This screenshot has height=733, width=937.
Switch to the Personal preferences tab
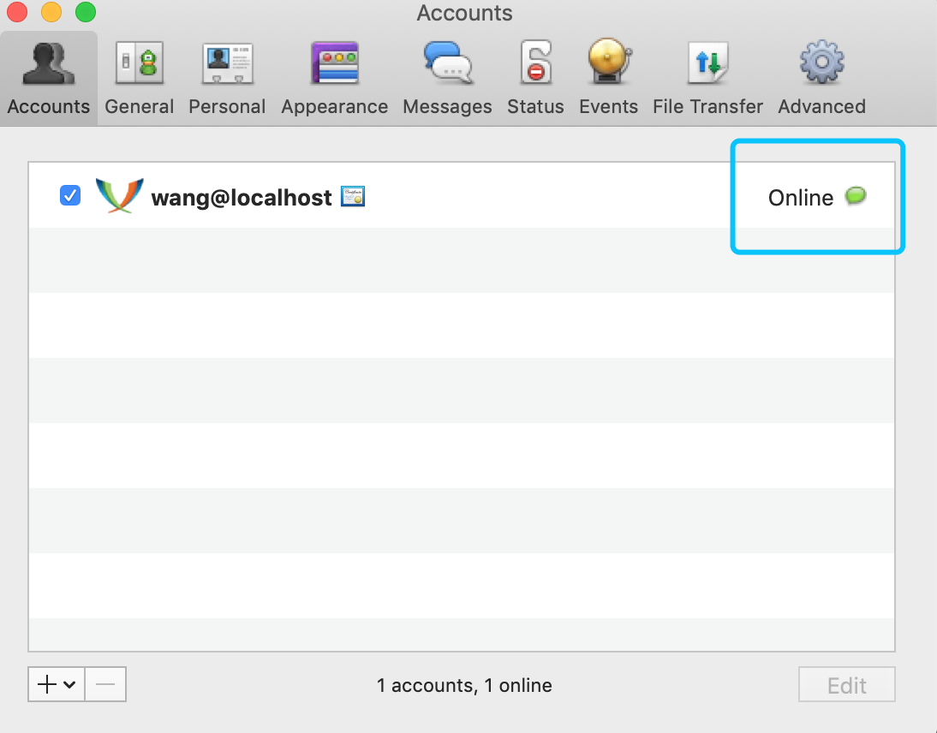pyautogui.click(x=227, y=78)
